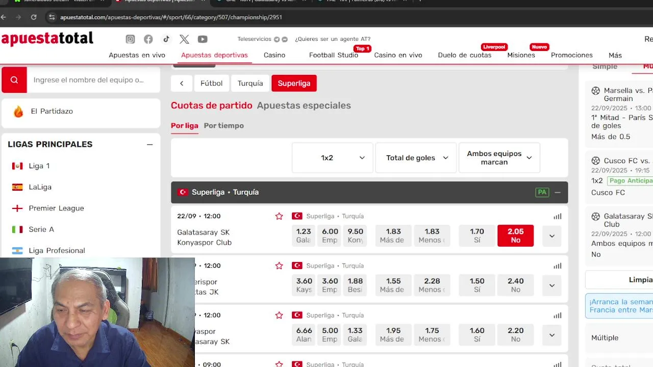The image size is (653, 367).
Task: Click the site info icon in address bar
Action: tap(52, 17)
